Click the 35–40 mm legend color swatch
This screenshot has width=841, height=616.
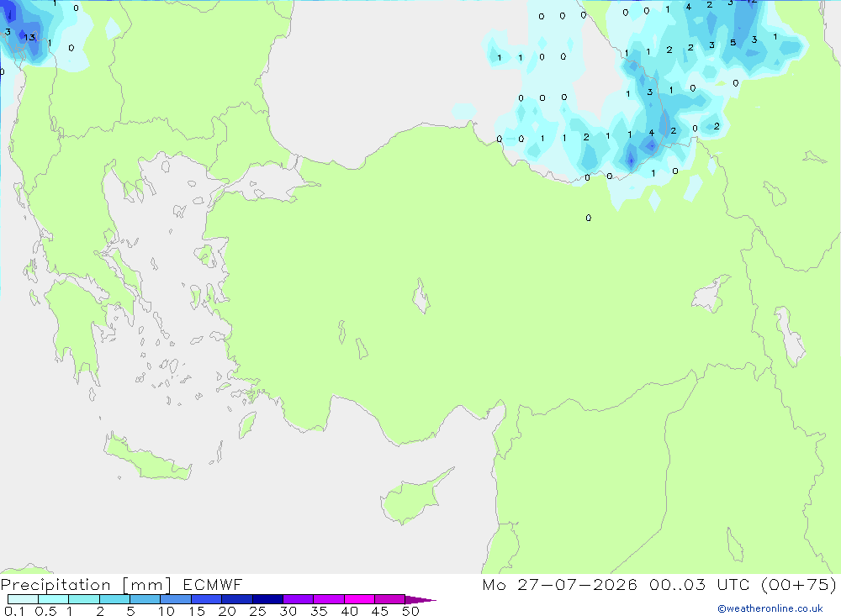click(x=329, y=599)
